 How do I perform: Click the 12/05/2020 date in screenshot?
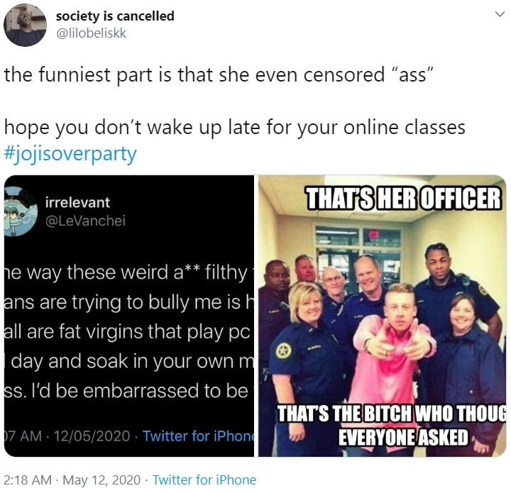point(92,436)
